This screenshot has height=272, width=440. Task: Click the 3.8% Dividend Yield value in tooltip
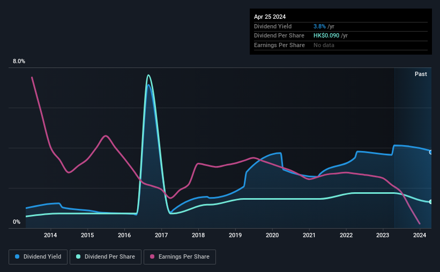(319, 26)
